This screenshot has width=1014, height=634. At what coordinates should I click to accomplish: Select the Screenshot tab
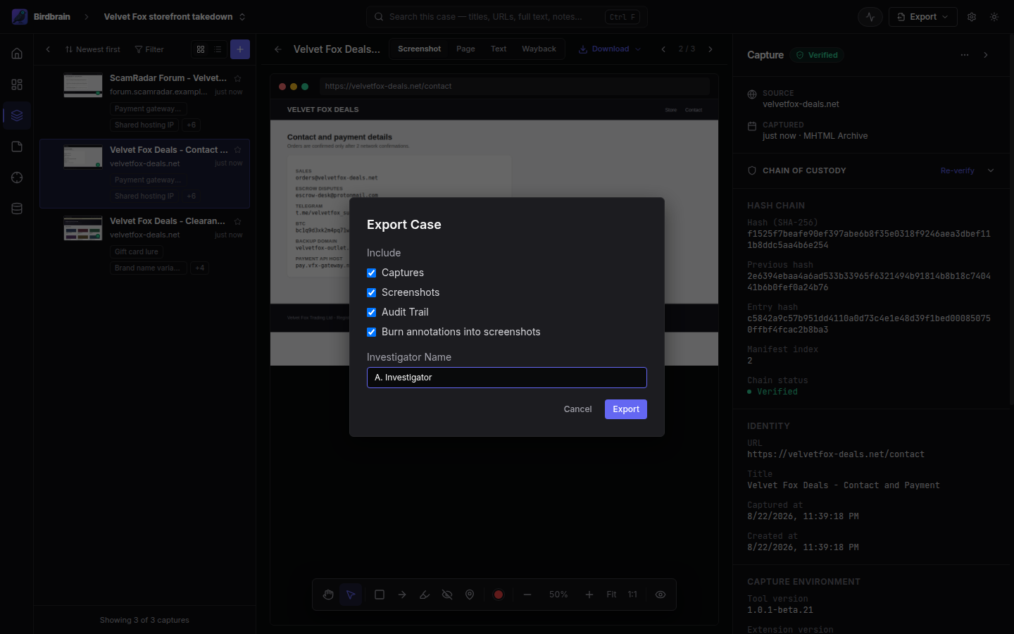(419, 49)
